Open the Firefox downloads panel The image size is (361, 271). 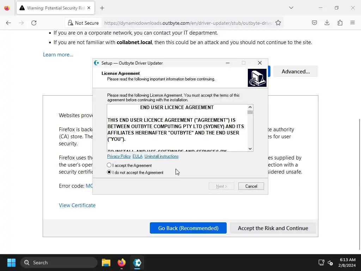click(327, 23)
